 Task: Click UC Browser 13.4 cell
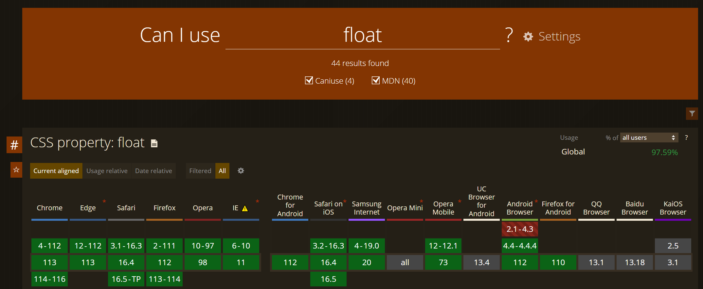tap(482, 262)
